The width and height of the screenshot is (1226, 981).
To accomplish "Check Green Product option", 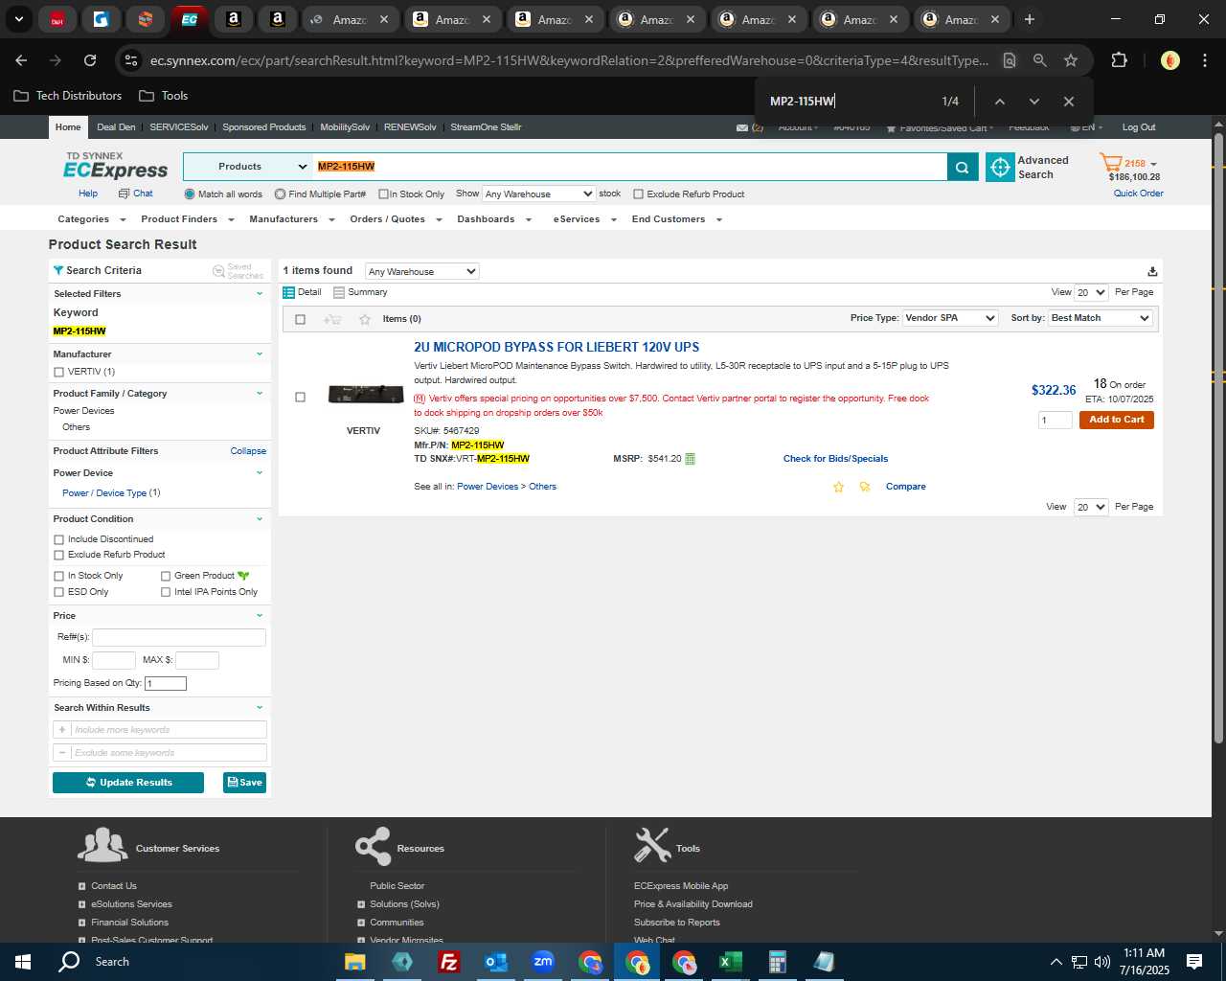I will pos(166,576).
